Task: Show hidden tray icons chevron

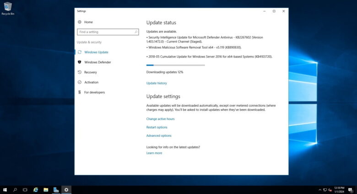Action: pos(320,190)
